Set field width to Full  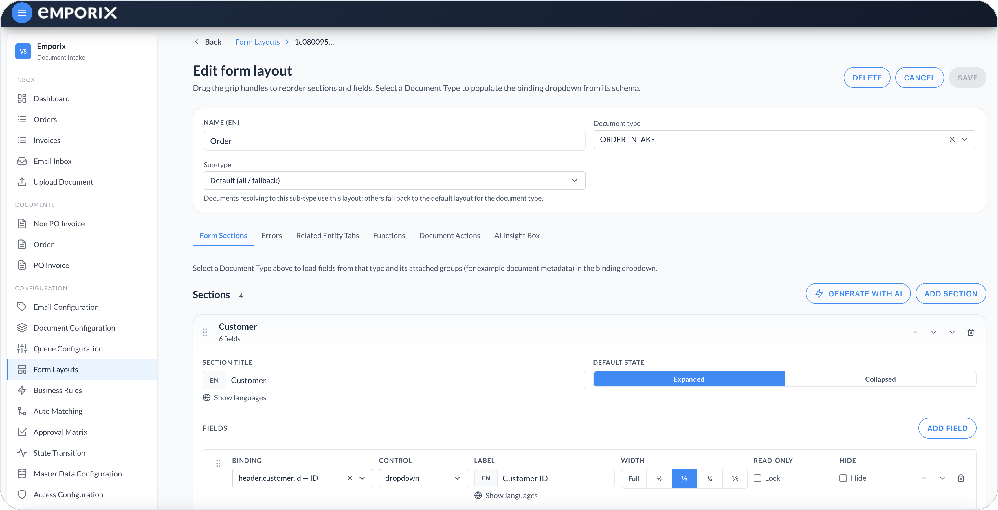click(634, 478)
